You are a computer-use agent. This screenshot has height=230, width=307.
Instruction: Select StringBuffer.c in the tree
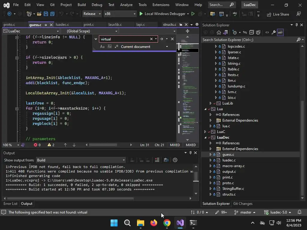(233, 189)
